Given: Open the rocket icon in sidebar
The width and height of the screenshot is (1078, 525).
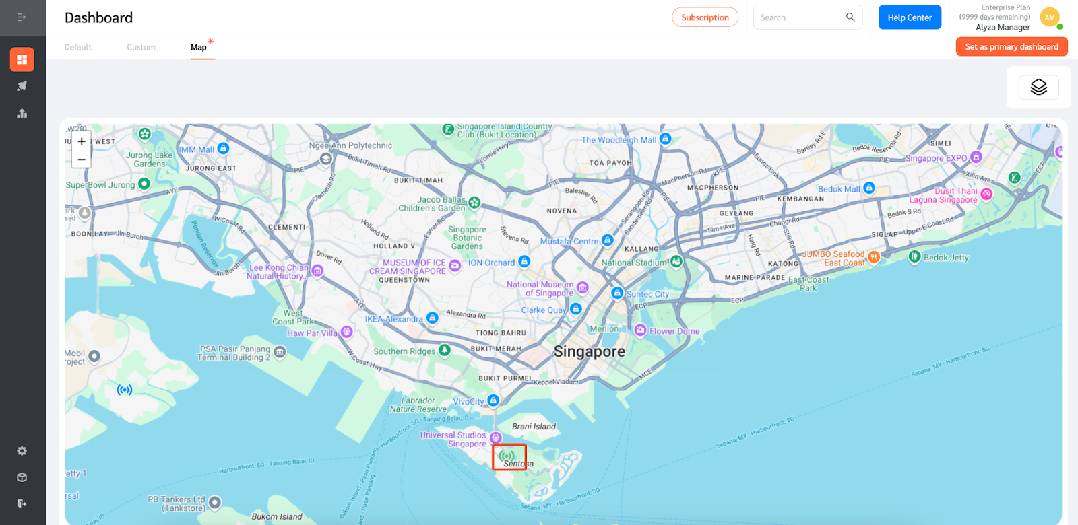Looking at the screenshot, I should click(22, 86).
